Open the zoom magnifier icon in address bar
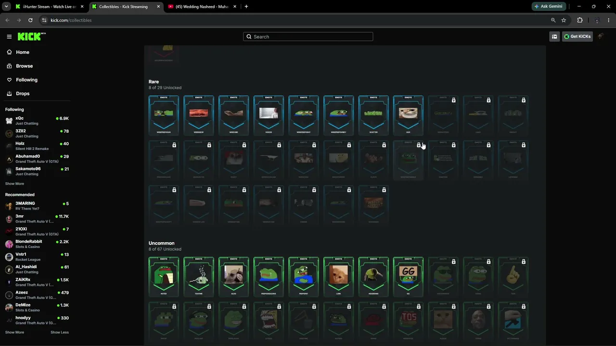The width and height of the screenshot is (616, 346). [x=553, y=20]
